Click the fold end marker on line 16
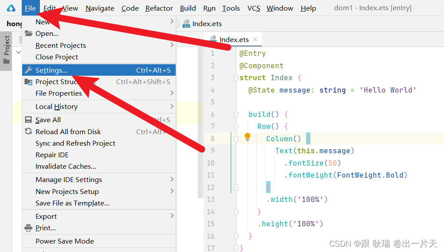The image size is (444, 252). click(x=236, y=236)
